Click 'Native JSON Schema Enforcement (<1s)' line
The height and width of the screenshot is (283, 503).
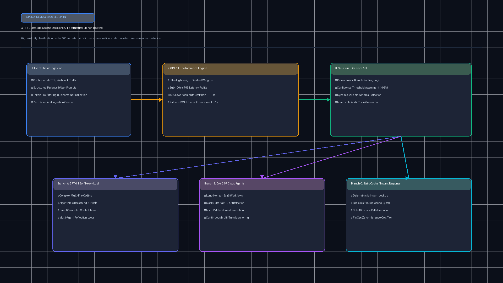tap(193, 102)
